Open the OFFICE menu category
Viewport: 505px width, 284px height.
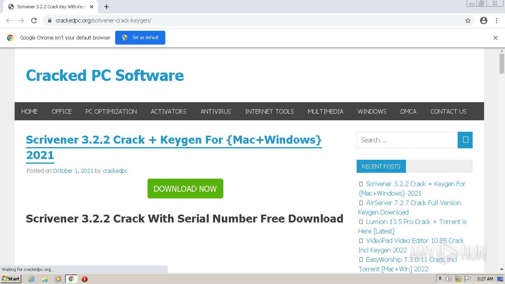[x=62, y=111]
